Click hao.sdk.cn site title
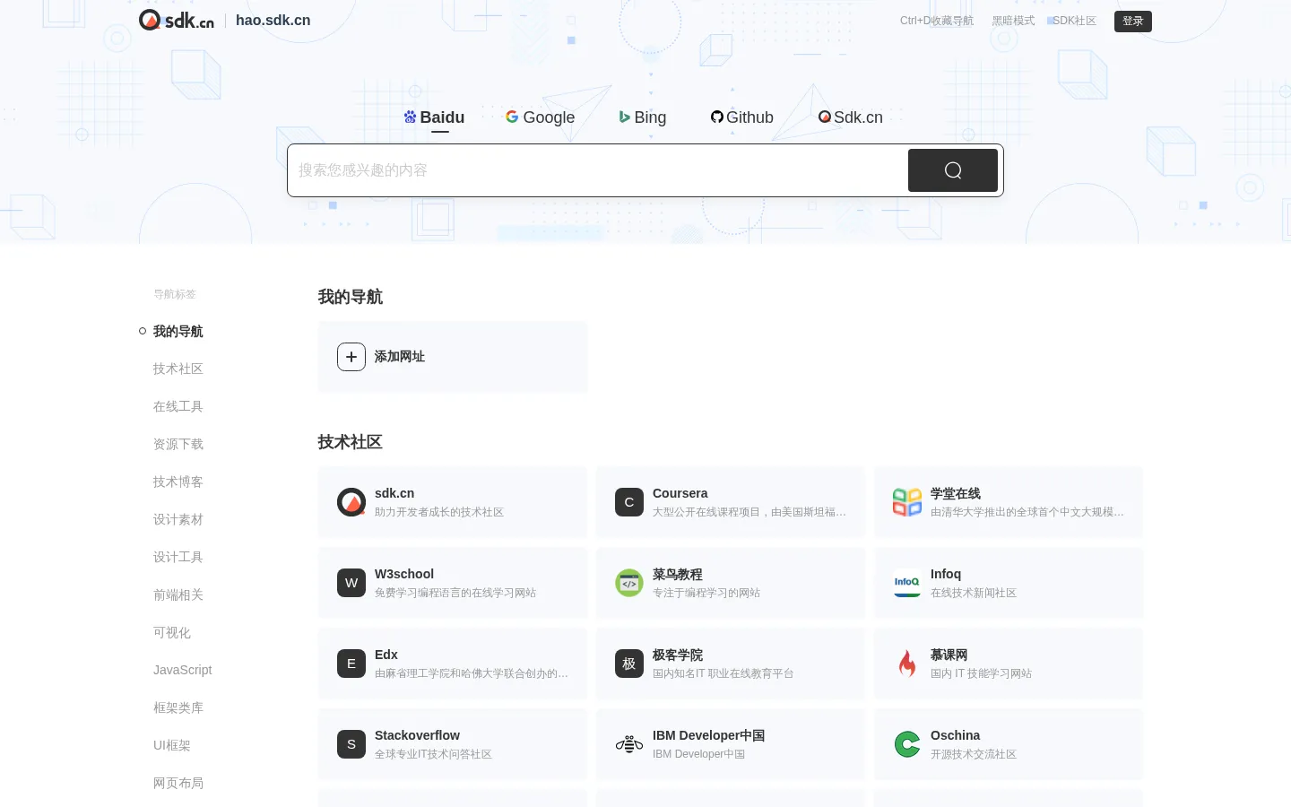The image size is (1291, 807). pyautogui.click(x=273, y=20)
